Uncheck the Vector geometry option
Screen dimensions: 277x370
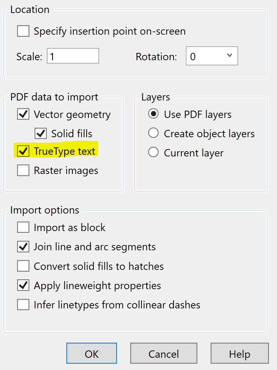tap(23, 114)
